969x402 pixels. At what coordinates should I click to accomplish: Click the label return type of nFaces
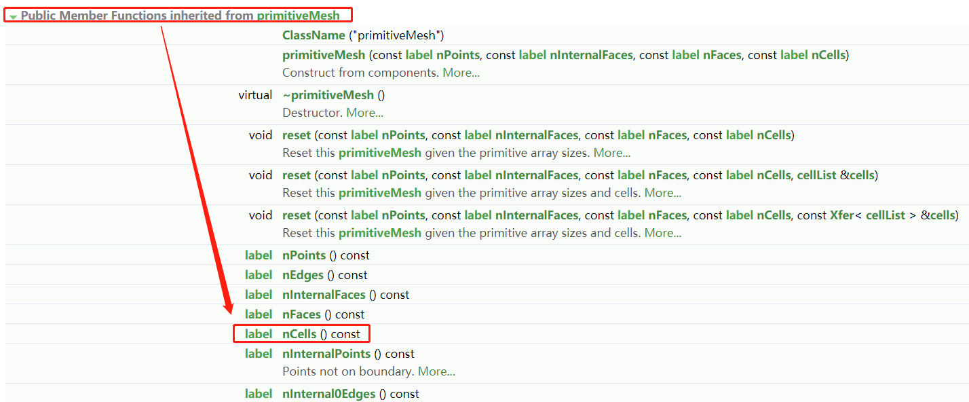tap(259, 314)
